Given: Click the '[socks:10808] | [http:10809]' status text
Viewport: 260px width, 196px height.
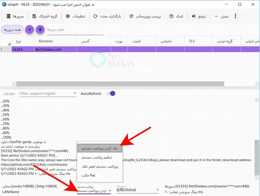Looking at the screenshot, I should [x=34, y=186].
